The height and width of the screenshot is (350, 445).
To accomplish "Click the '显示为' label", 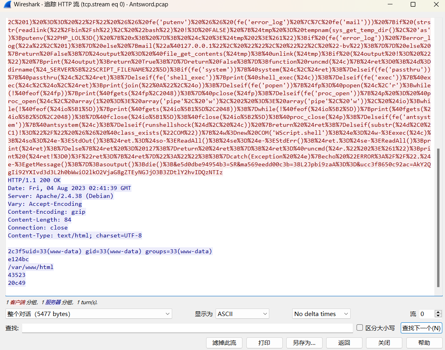I will 203,314.
